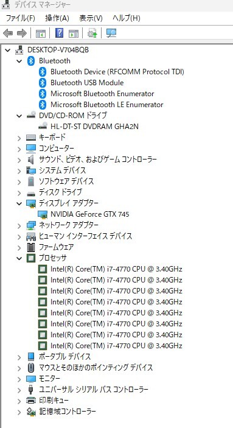Expand the キーボード category
This screenshot has height=428, width=233.
(19, 138)
